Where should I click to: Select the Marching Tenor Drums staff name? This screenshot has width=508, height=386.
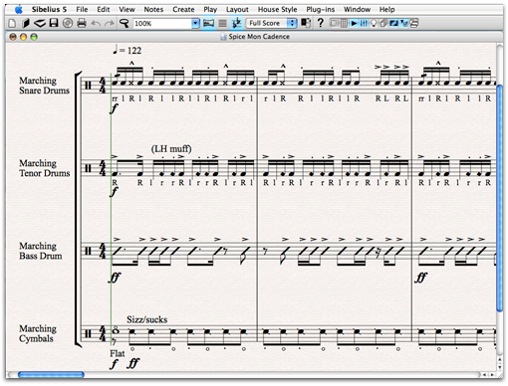(x=45, y=168)
